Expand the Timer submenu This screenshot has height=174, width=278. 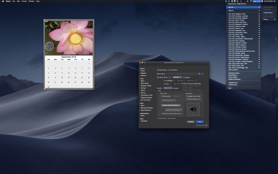268,19
